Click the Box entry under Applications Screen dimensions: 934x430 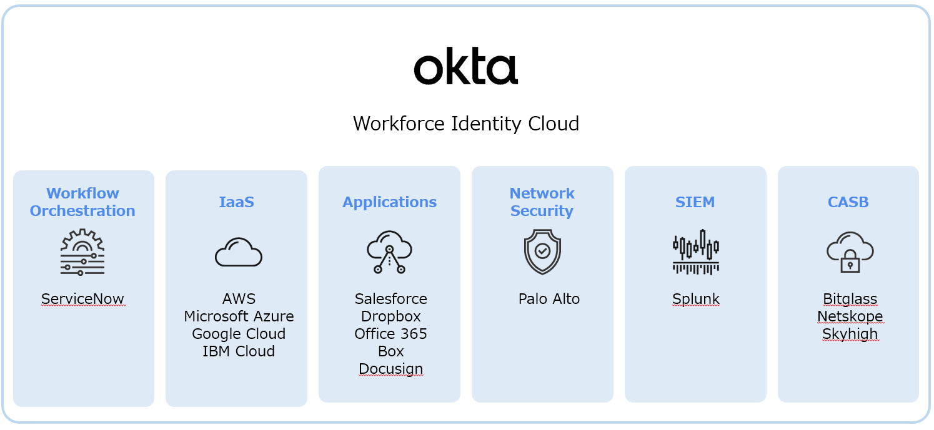(390, 351)
